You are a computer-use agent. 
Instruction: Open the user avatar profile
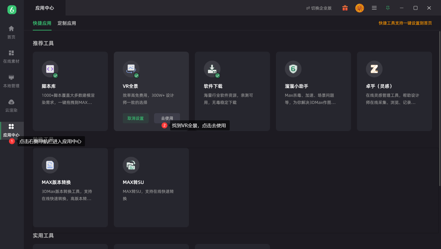point(360,8)
